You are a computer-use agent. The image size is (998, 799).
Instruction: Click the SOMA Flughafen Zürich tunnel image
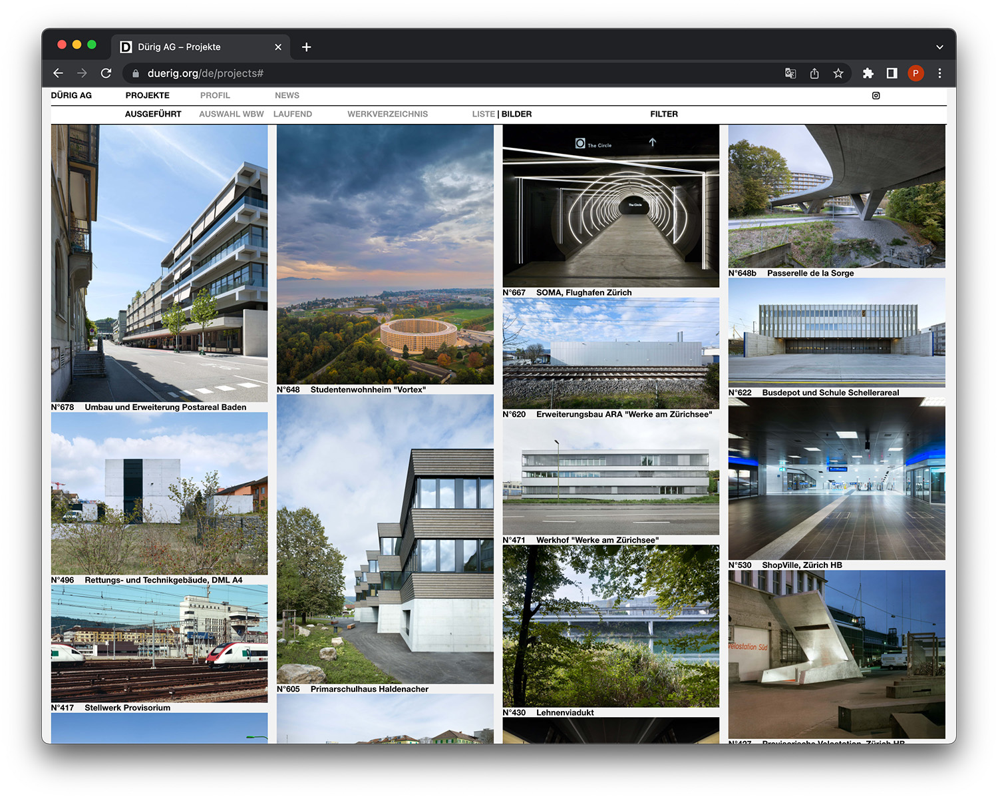(610, 206)
